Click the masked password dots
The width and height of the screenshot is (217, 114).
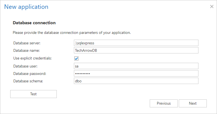(82, 74)
